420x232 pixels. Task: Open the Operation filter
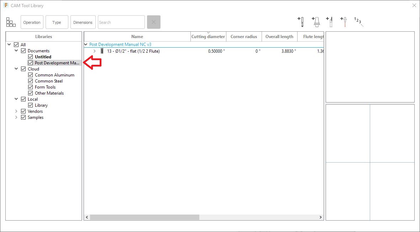[x=32, y=22]
